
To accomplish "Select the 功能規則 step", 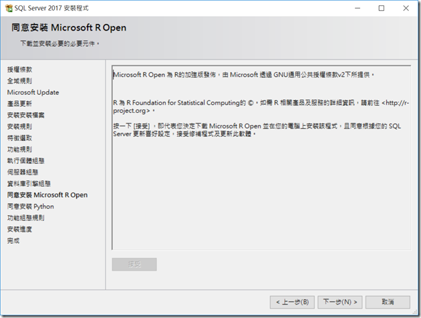I will [x=19, y=149].
